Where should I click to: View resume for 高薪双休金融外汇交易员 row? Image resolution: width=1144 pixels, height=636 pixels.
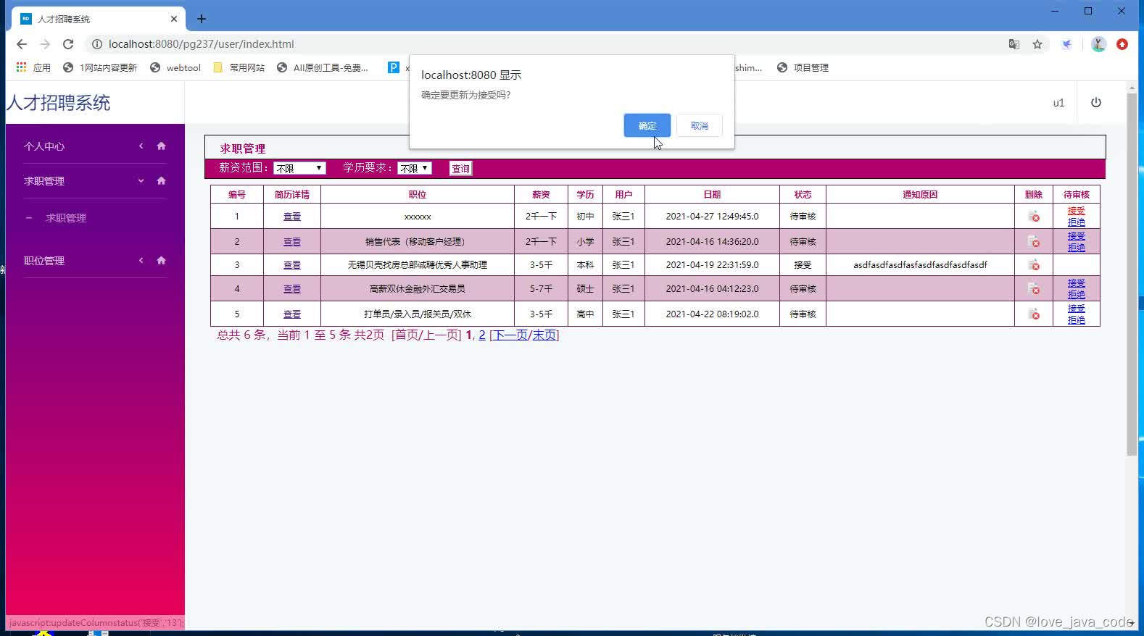click(x=292, y=289)
